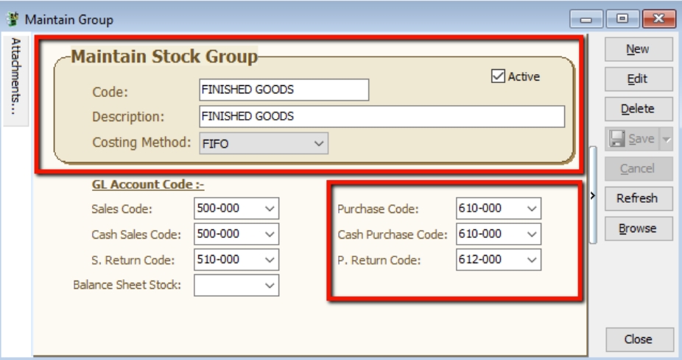Expand the Sales Code dropdown
Image resolution: width=682 pixels, height=360 pixels.
(269, 209)
